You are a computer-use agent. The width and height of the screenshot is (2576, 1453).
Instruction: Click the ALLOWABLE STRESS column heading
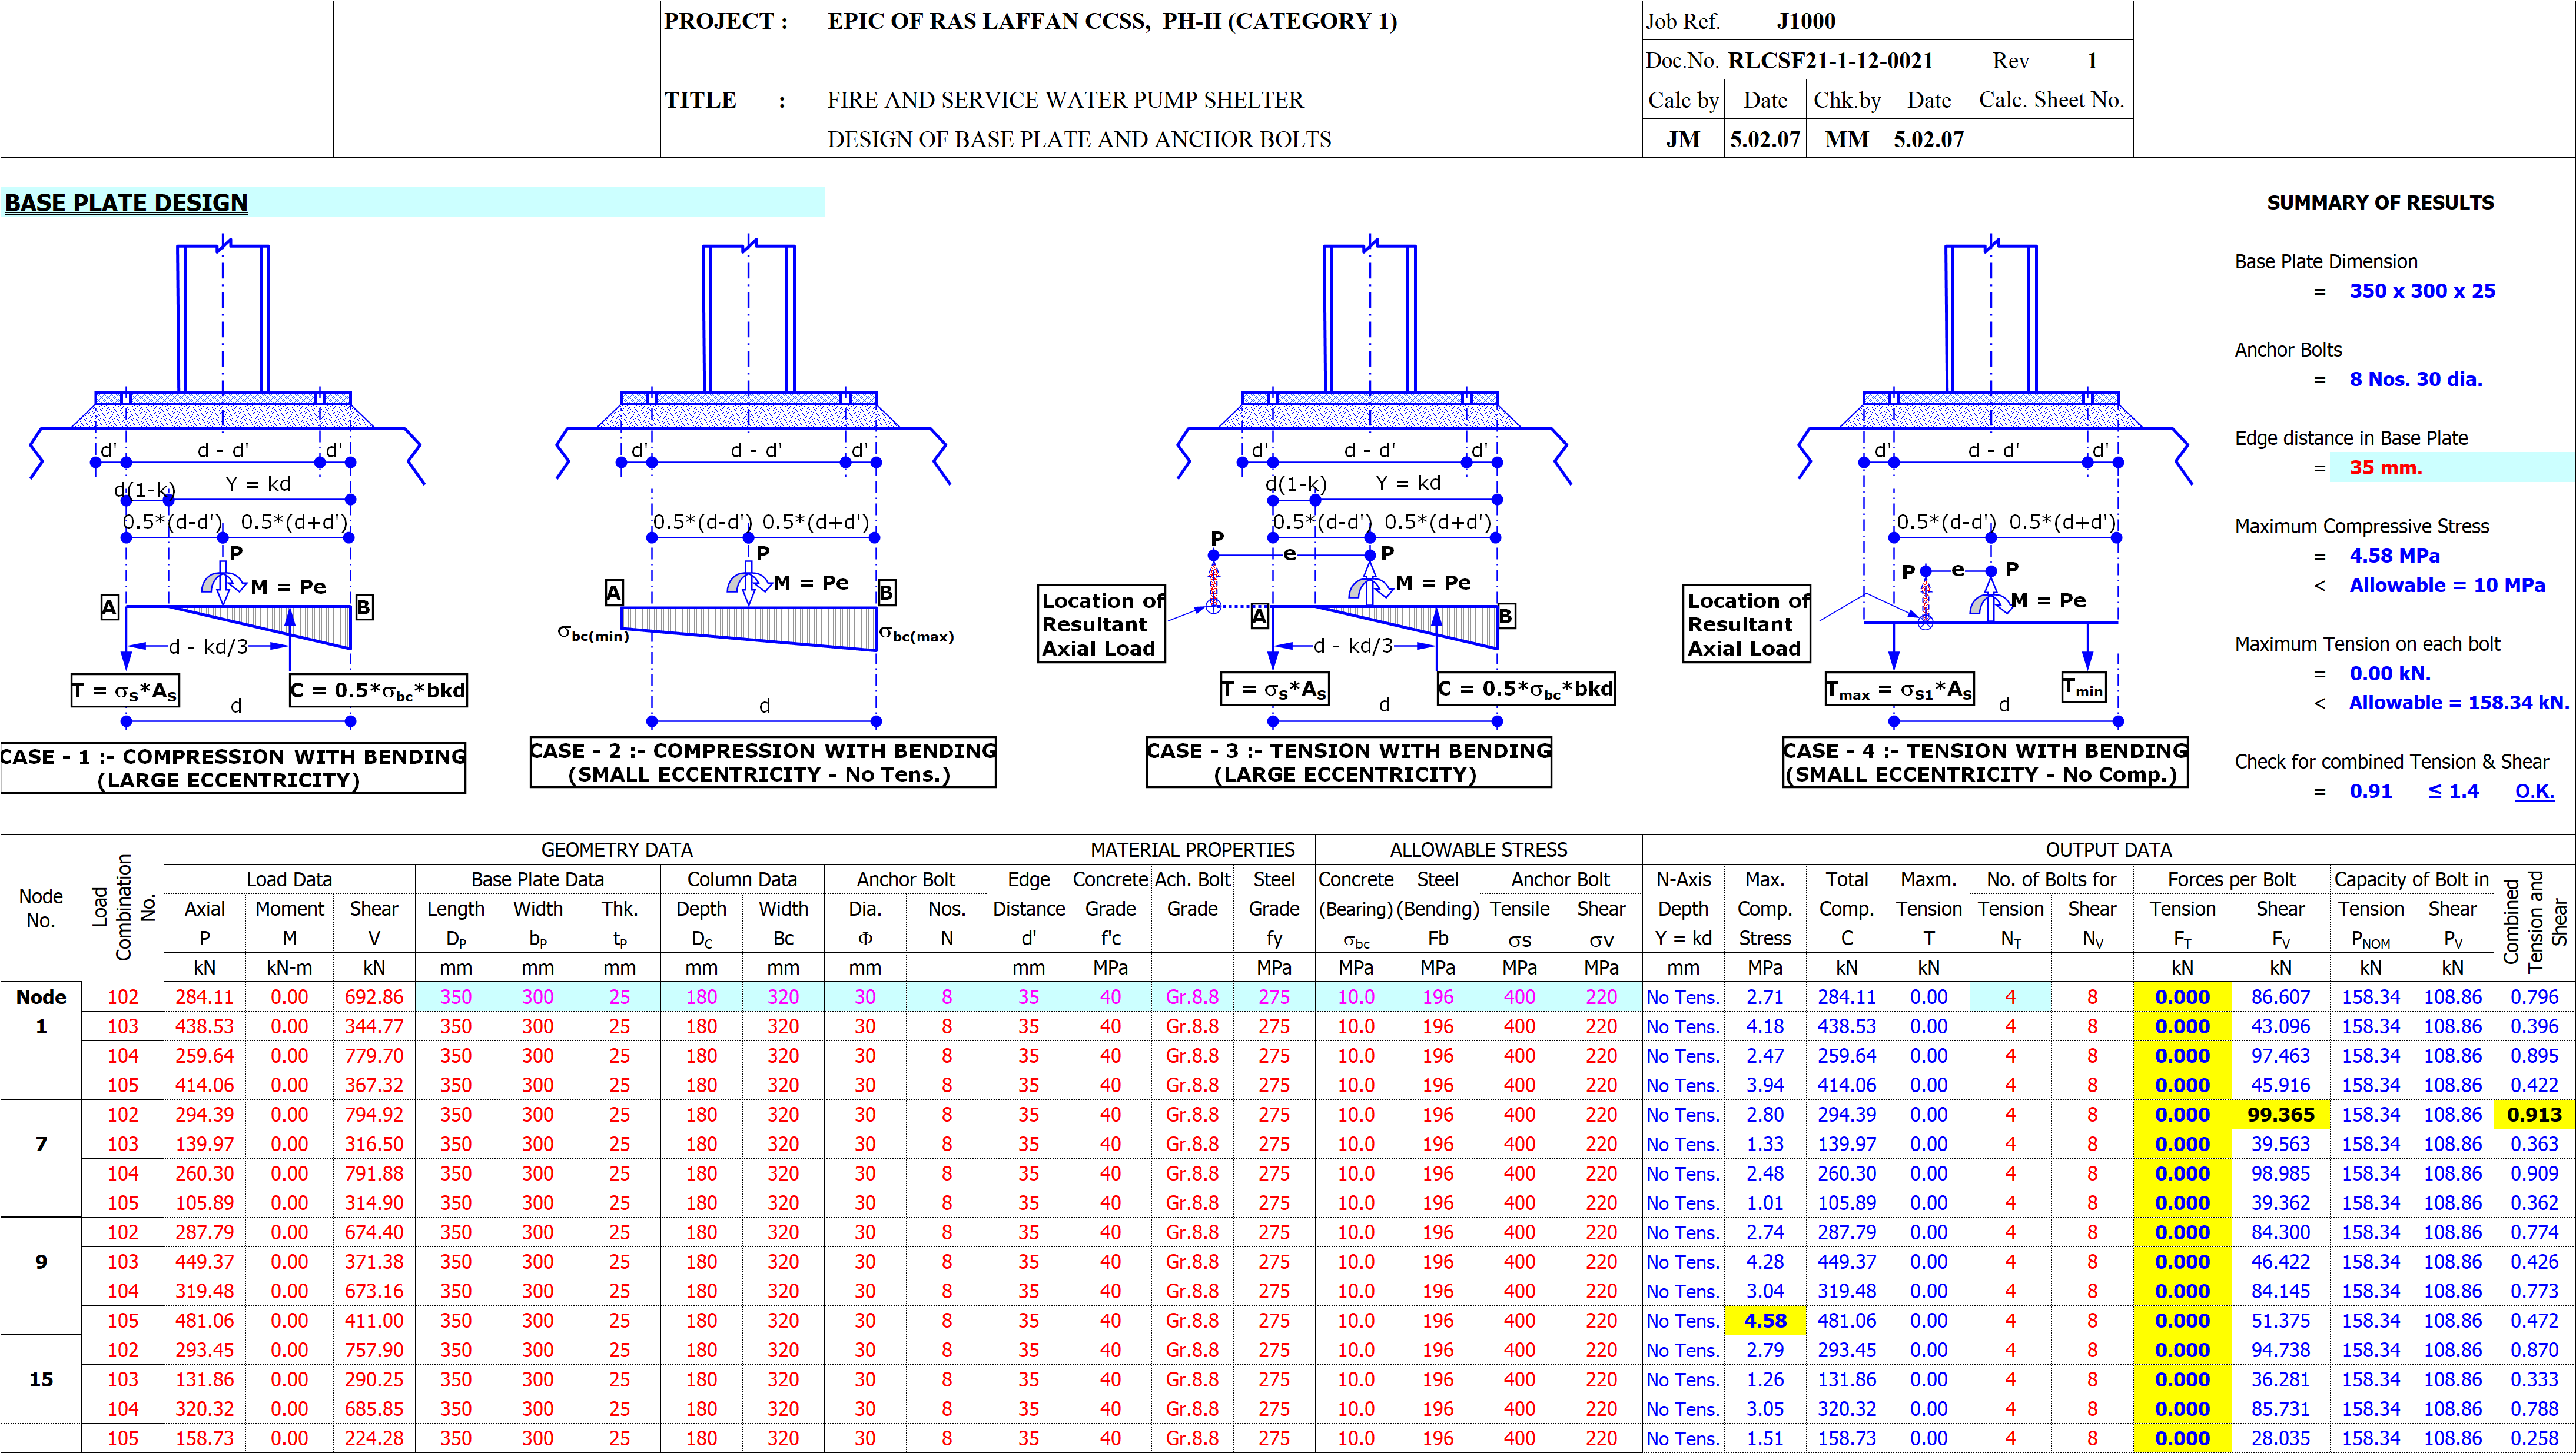click(x=1479, y=849)
